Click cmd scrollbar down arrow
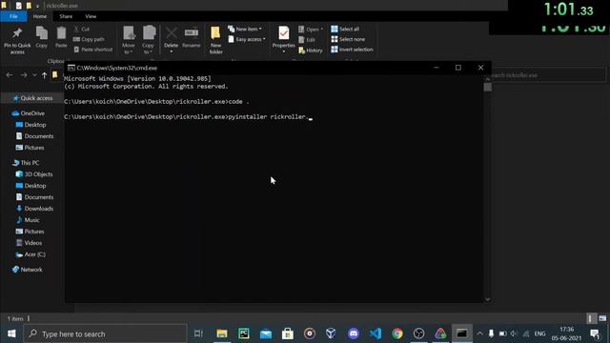This screenshot has height=343, width=610. tap(487, 299)
